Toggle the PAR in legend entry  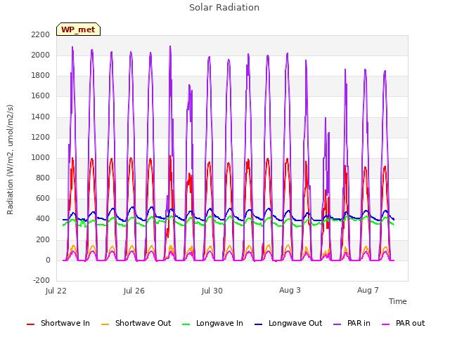point(352,323)
